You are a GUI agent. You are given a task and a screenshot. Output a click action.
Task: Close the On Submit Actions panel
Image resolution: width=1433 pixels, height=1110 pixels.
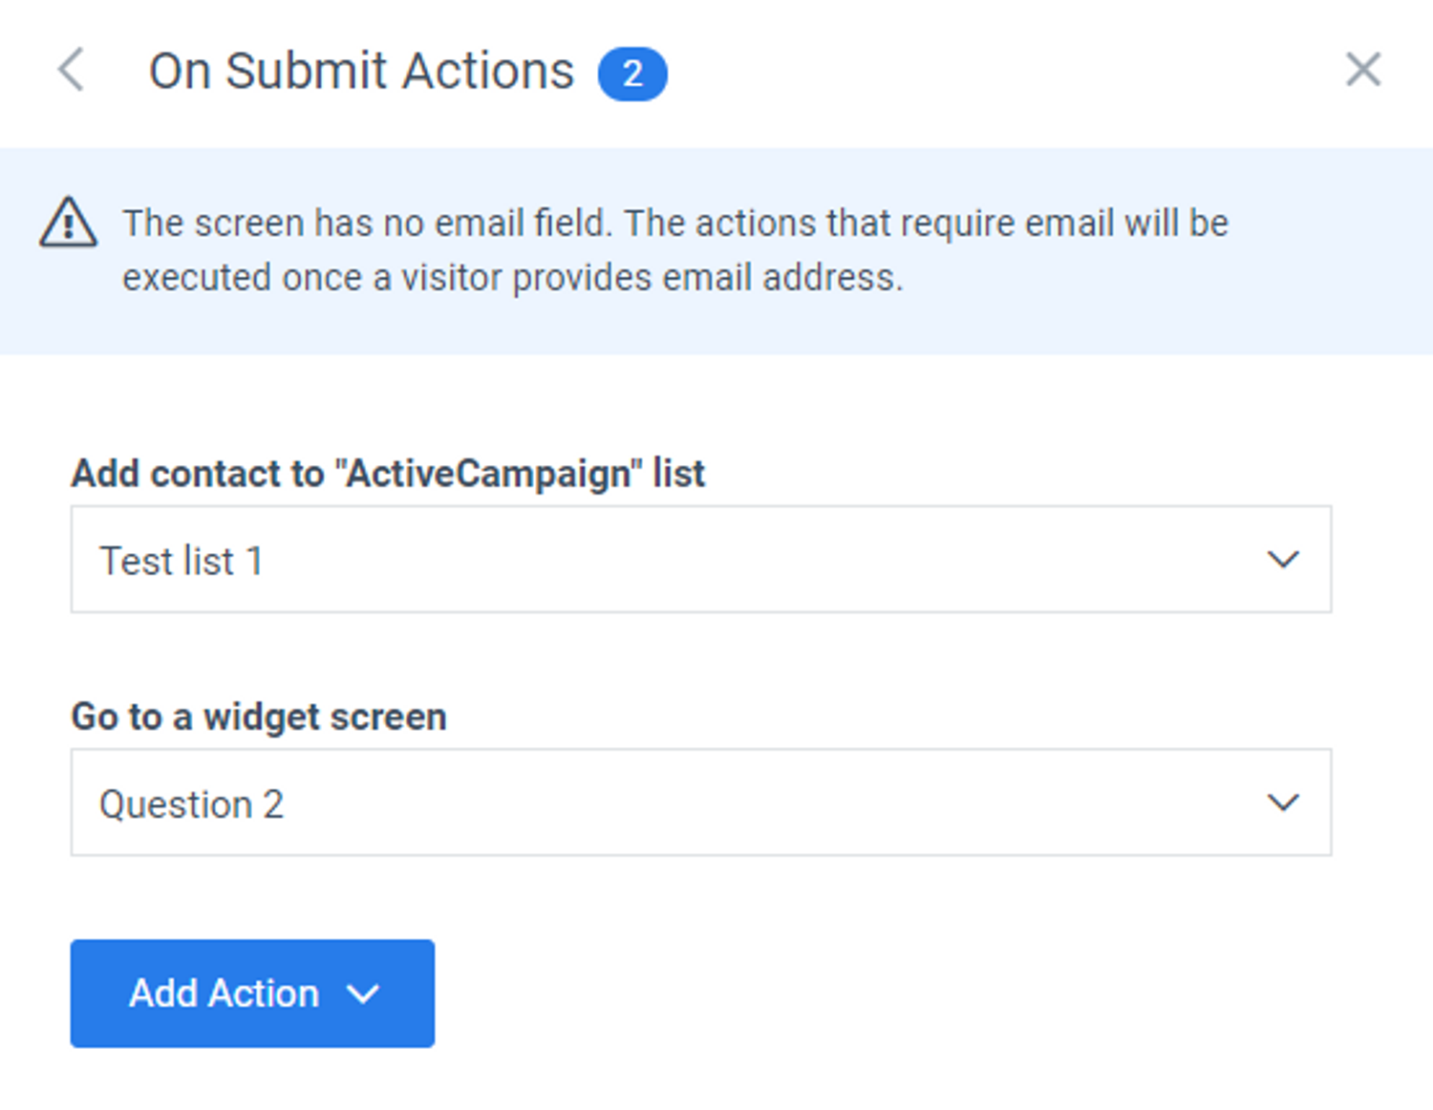pyautogui.click(x=1363, y=70)
